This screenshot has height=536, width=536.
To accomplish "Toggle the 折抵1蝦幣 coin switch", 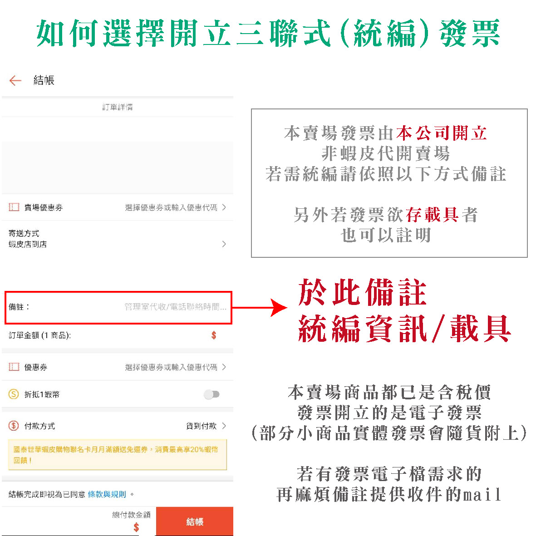I will tap(211, 395).
